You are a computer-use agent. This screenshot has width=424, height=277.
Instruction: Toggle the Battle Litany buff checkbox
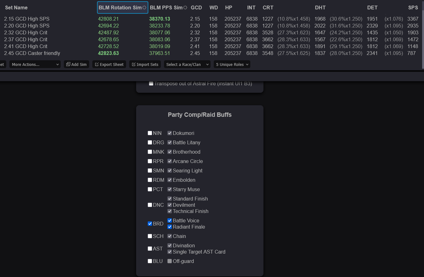(170, 142)
